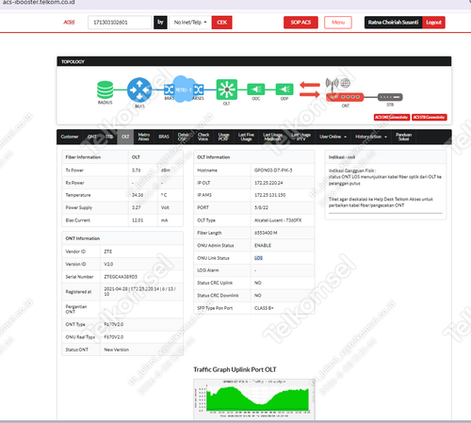The height and width of the screenshot is (423, 471).
Task: Expand the History Action dropdown tab
Action: pos(371,137)
